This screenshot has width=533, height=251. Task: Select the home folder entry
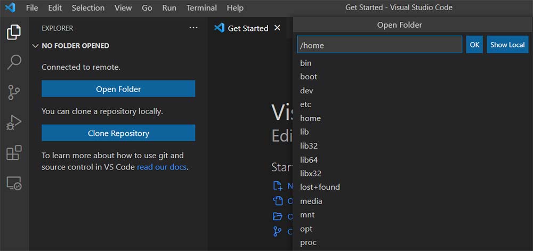413,118
